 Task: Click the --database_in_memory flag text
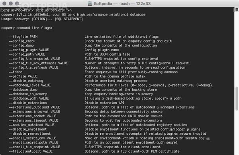[x=28, y=94]
